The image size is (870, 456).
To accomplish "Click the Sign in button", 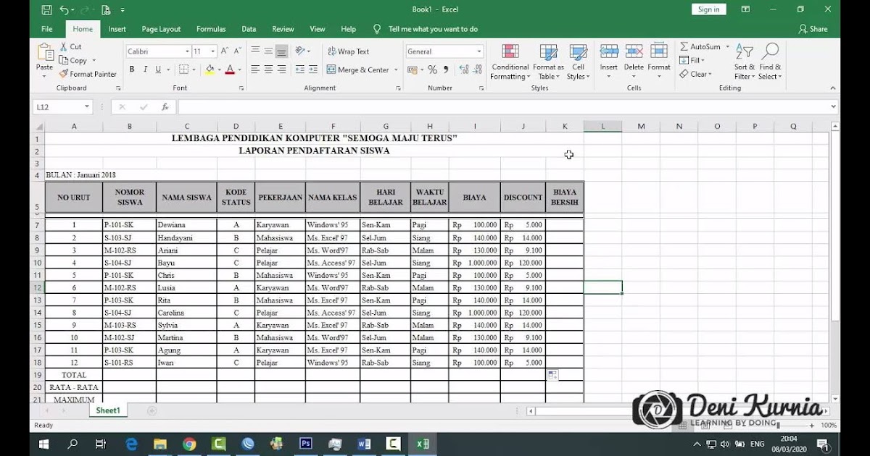I will (x=708, y=9).
